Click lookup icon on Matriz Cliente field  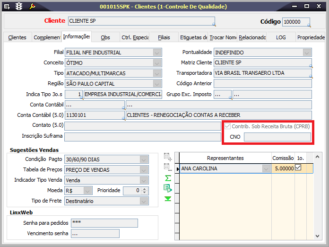coord(311,66)
